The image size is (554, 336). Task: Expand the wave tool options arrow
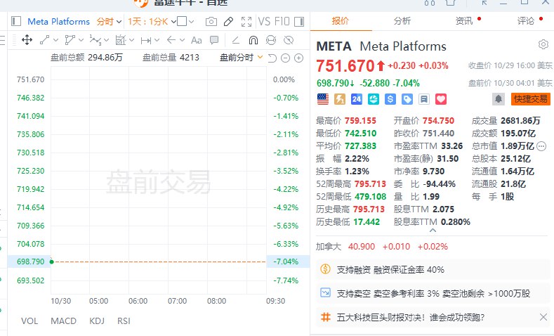(x=106, y=40)
